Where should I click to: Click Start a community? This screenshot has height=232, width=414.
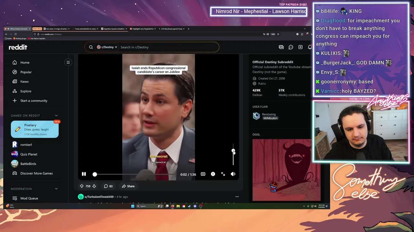34,101
